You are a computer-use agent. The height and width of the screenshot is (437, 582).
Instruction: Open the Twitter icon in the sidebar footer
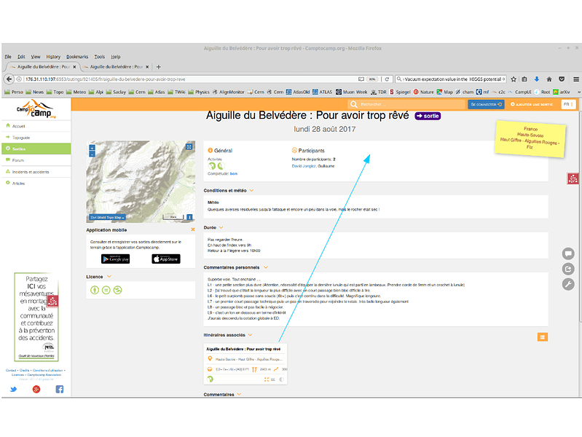(13, 389)
